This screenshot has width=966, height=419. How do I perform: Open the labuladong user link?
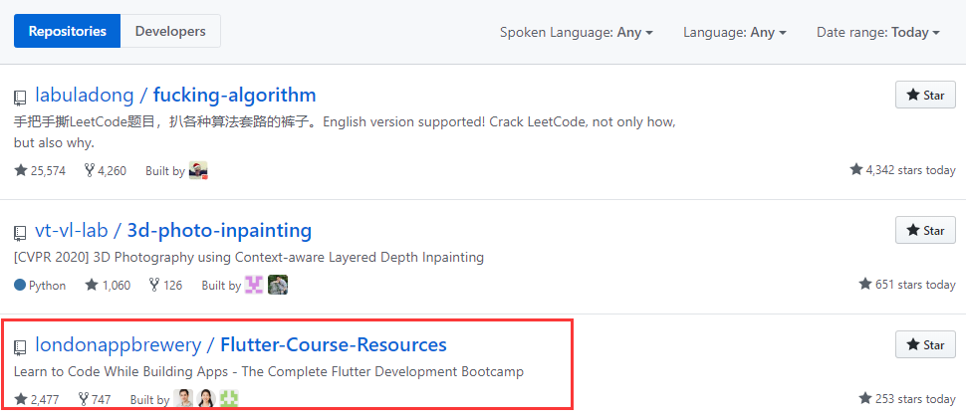[85, 95]
